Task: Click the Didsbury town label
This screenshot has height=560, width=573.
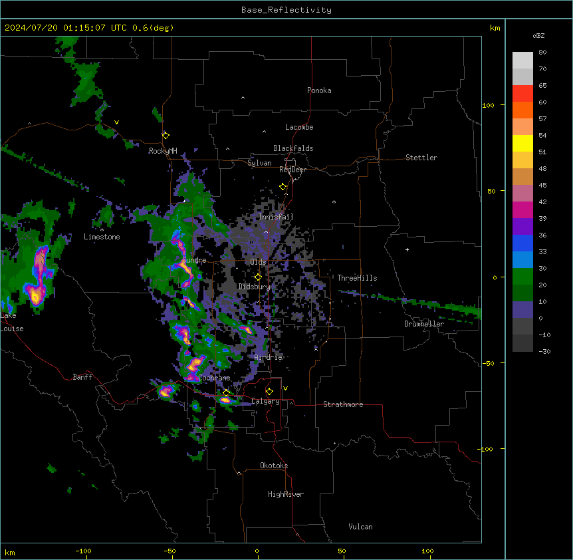Action: pyautogui.click(x=255, y=287)
